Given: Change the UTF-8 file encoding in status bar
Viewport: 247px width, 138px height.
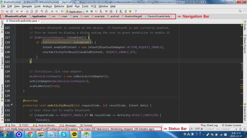Looking at the screenshot, I should point(199,129).
